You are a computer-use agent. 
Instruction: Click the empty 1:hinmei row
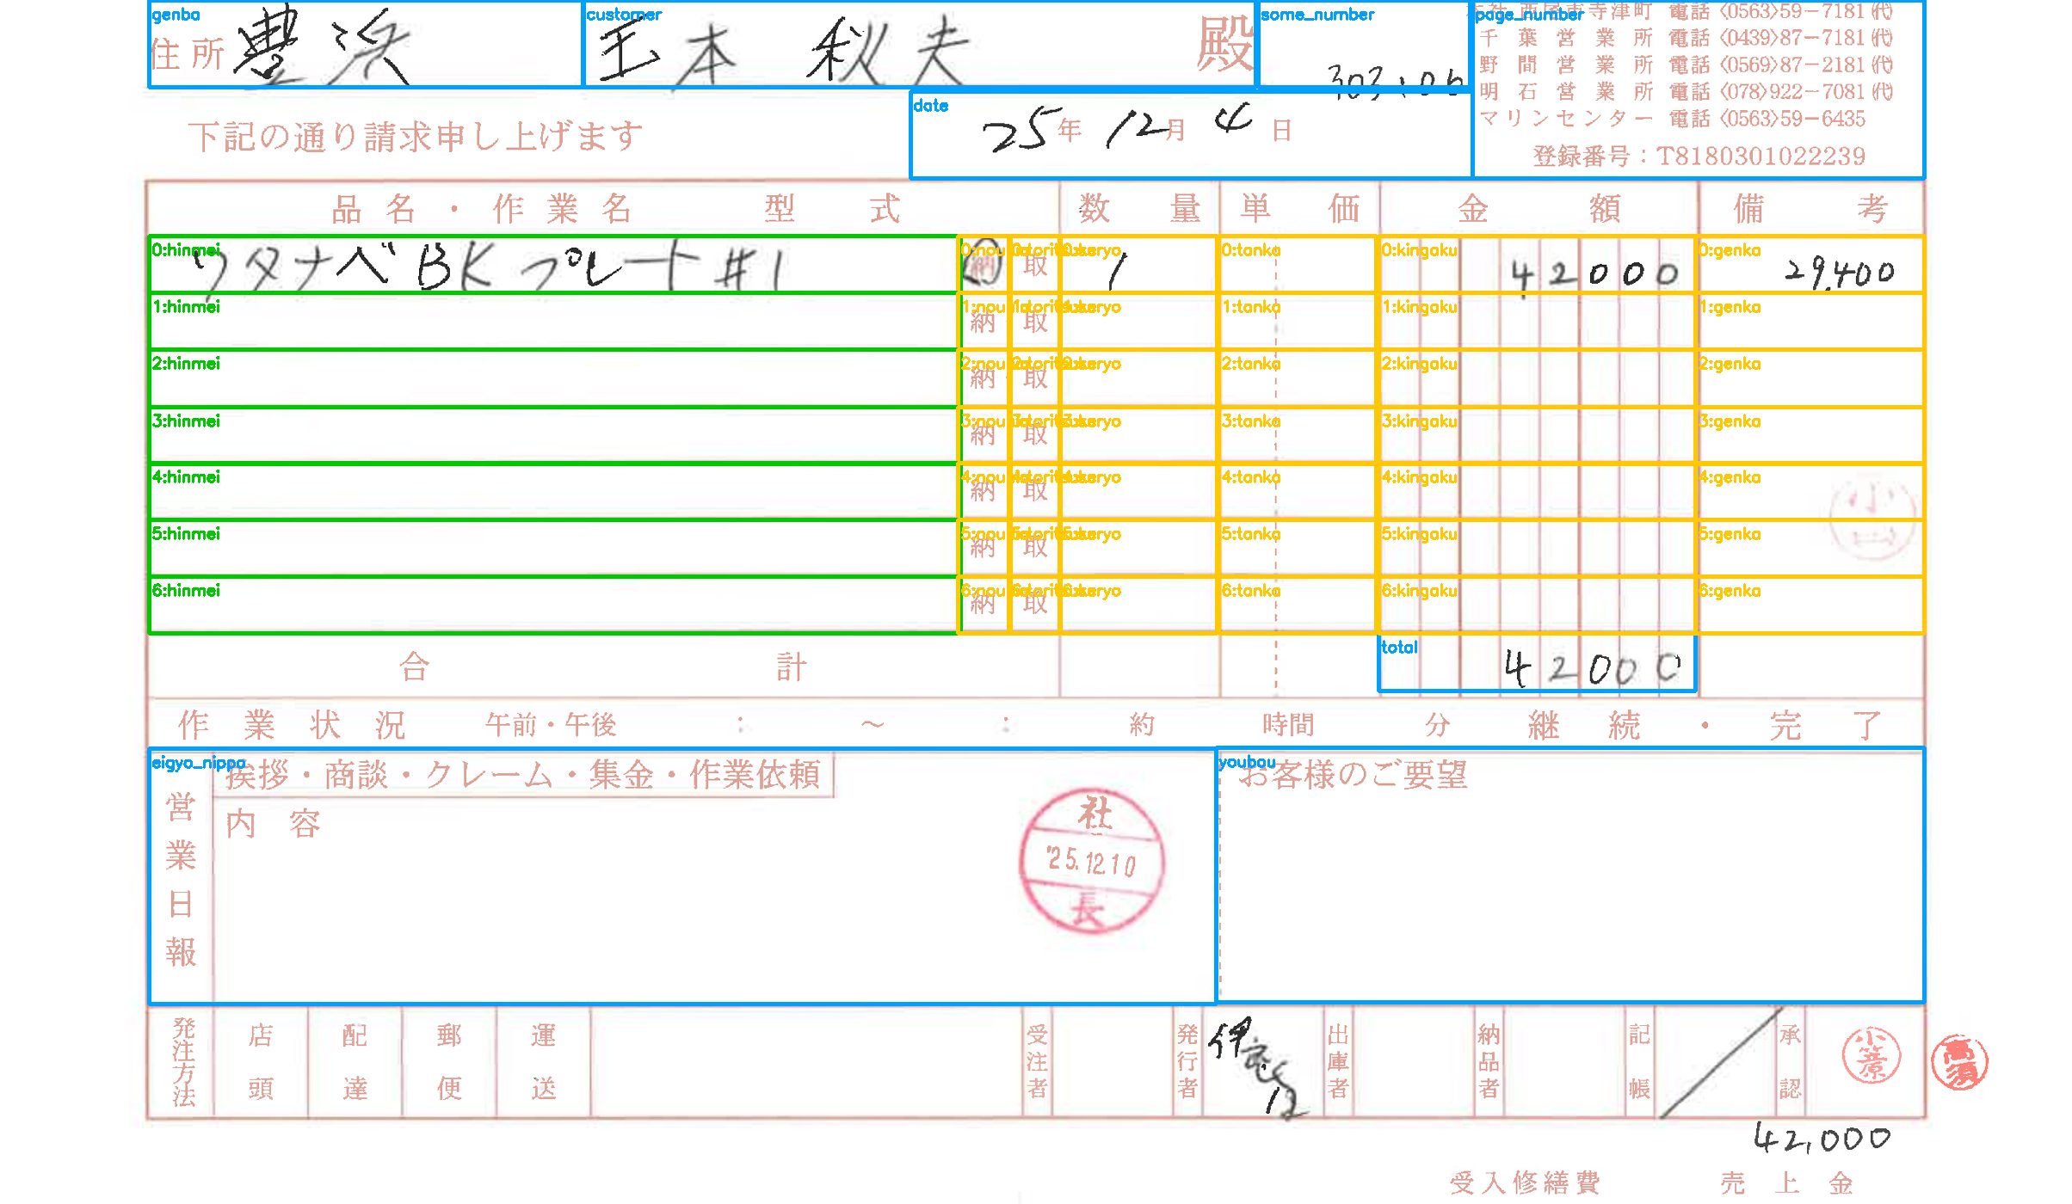pyautogui.click(x=553, y=322)
